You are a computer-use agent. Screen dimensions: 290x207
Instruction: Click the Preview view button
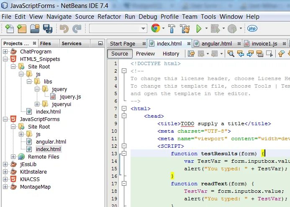coord(145,54)
